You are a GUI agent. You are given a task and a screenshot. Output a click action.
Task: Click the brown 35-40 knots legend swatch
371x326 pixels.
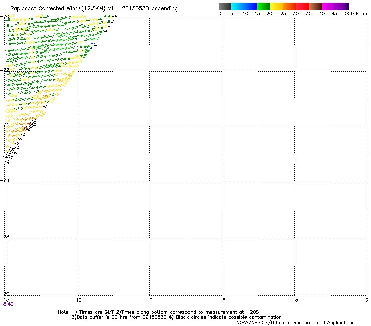click(x=316, y=6)
